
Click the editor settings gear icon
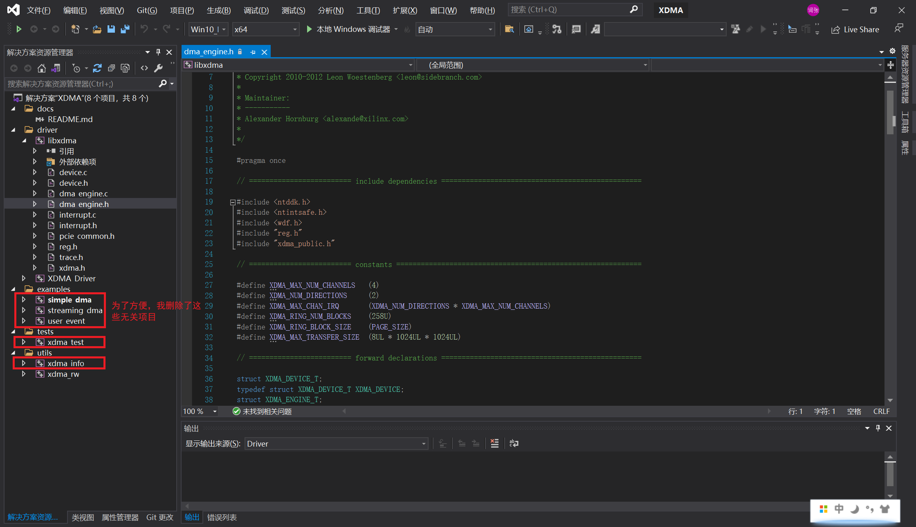click(x=892, y=51)
